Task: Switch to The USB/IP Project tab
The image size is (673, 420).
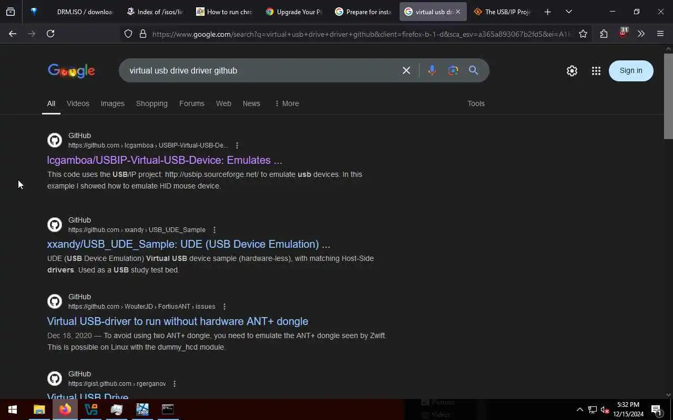Action: click(502, 12)
